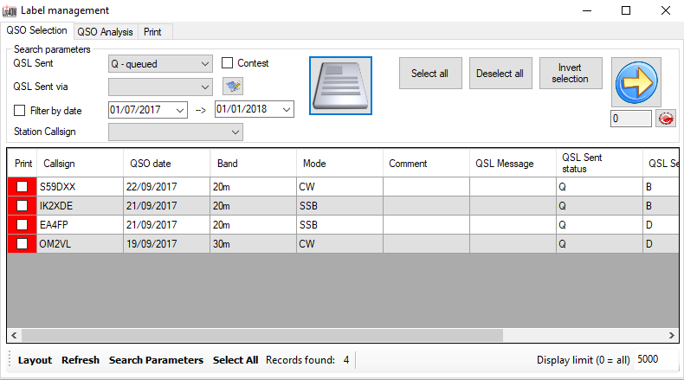The image size is (684, 380).
Task: Switch to the QSO Analysis tab
Action: click(105, 32)
